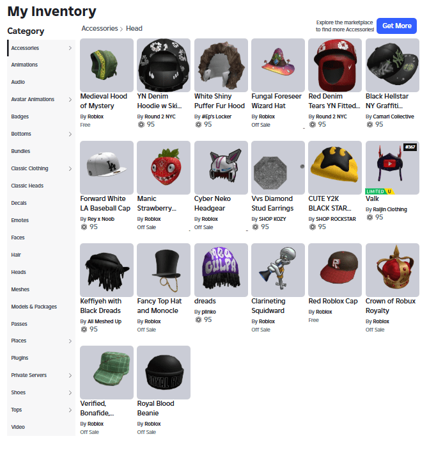Go to the Models & Packages category

coord(34,307)
